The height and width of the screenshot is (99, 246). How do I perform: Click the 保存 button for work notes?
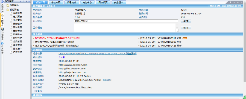[186, 28]
